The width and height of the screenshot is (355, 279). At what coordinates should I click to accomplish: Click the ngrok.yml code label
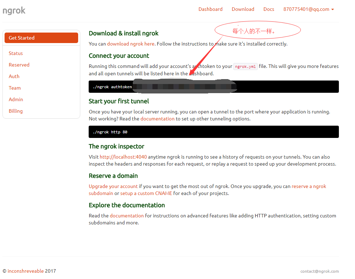click(245, 67)
